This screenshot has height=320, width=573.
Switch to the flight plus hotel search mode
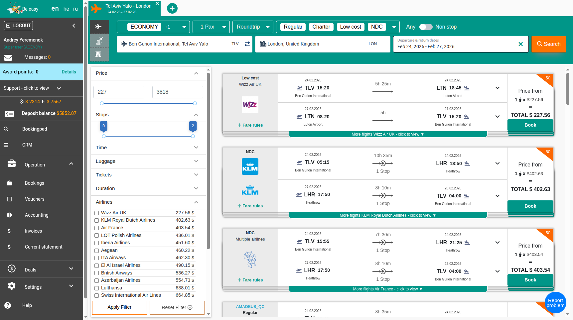coord(99,41)
